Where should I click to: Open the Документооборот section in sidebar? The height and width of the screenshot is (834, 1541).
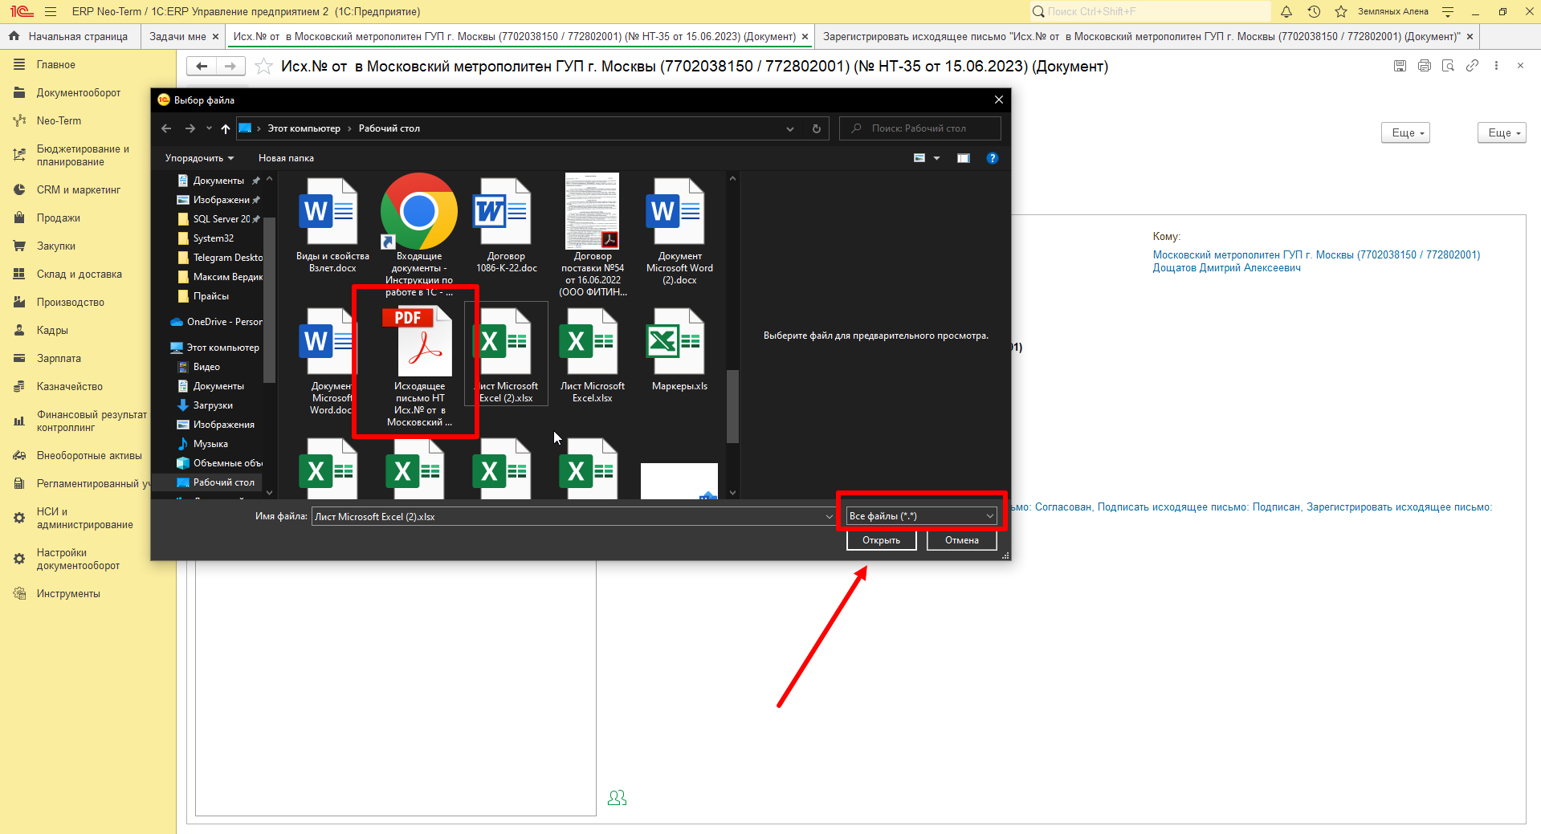point(79,93)
